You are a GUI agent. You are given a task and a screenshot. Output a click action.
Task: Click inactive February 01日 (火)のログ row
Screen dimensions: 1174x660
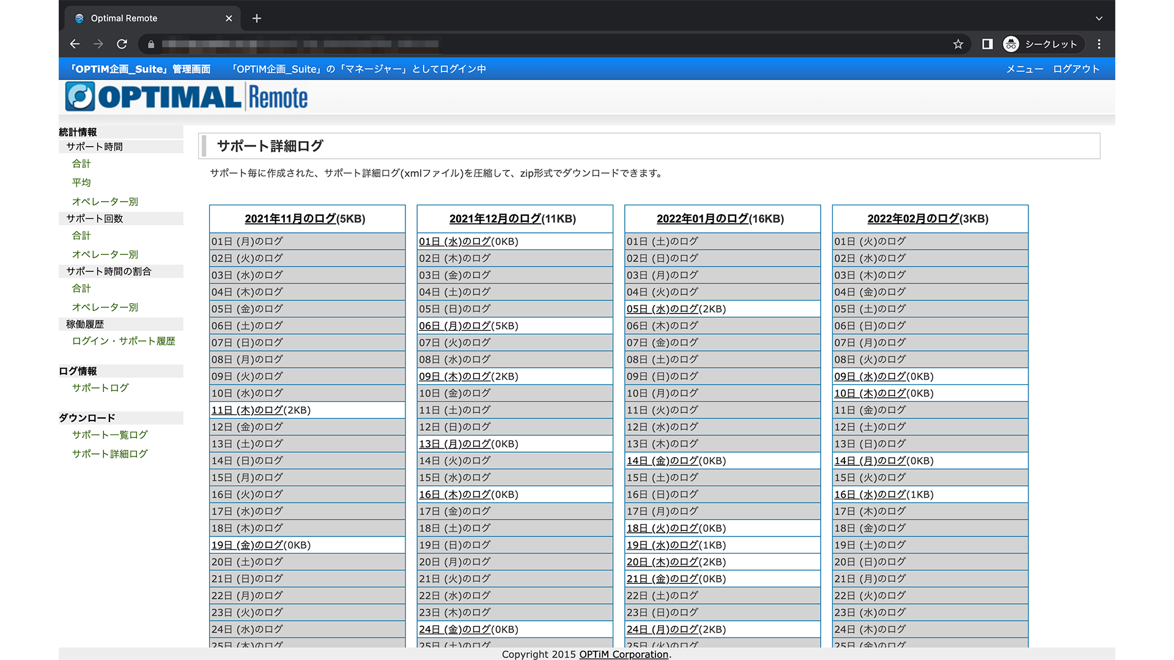tap(930, 241)
